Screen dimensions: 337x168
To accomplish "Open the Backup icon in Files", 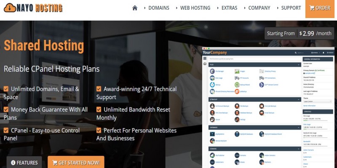I will tap(212, 85).
